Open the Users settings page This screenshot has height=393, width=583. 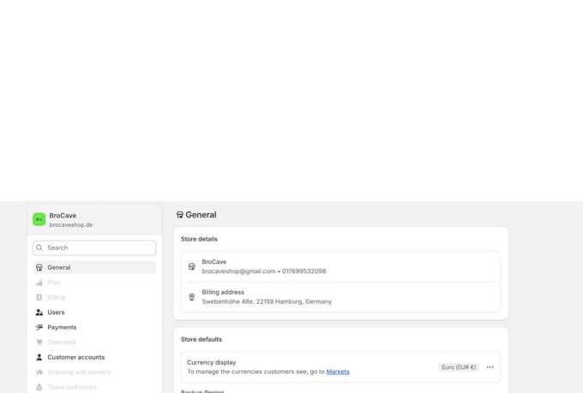94,313
